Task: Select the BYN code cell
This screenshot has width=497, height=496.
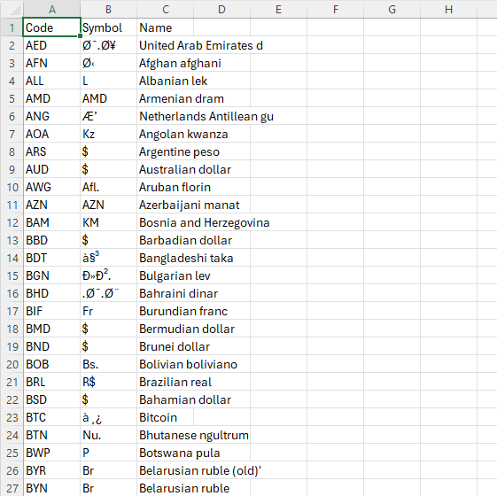Action: click(x=51, y=488)
